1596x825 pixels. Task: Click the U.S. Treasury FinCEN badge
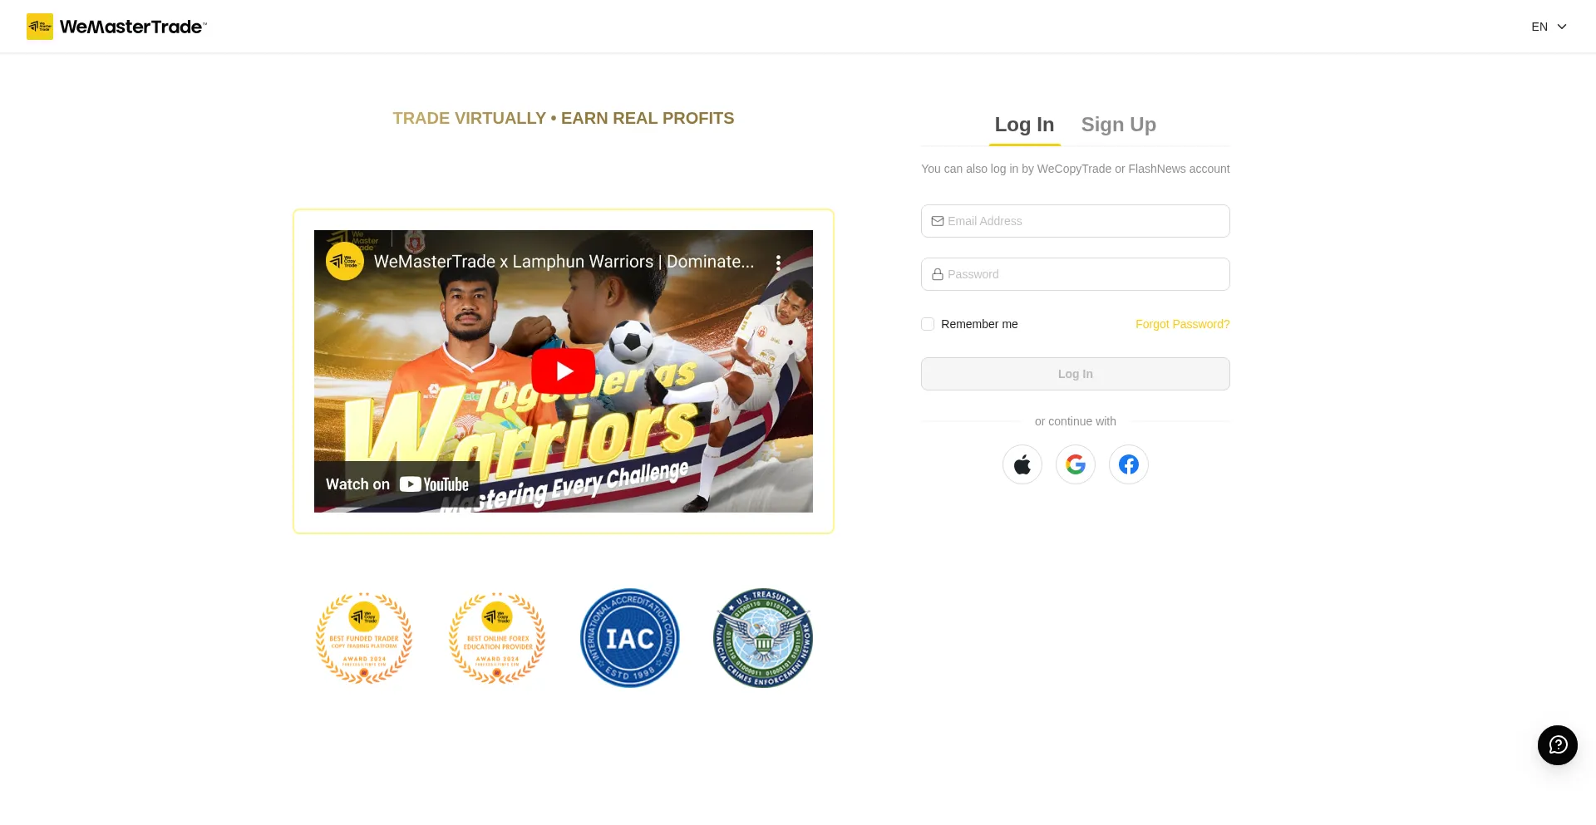pyautogui.click(x=763, y=638)
